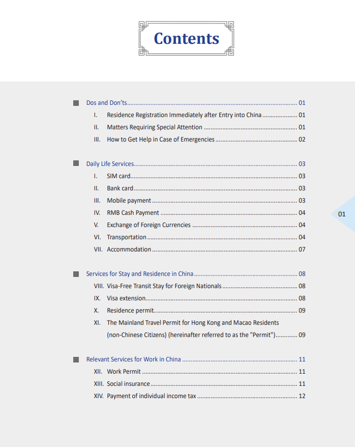
Task: Jump to How to Get Help in Emergencies
Action: pyautogui.click(x=160, y=139)
